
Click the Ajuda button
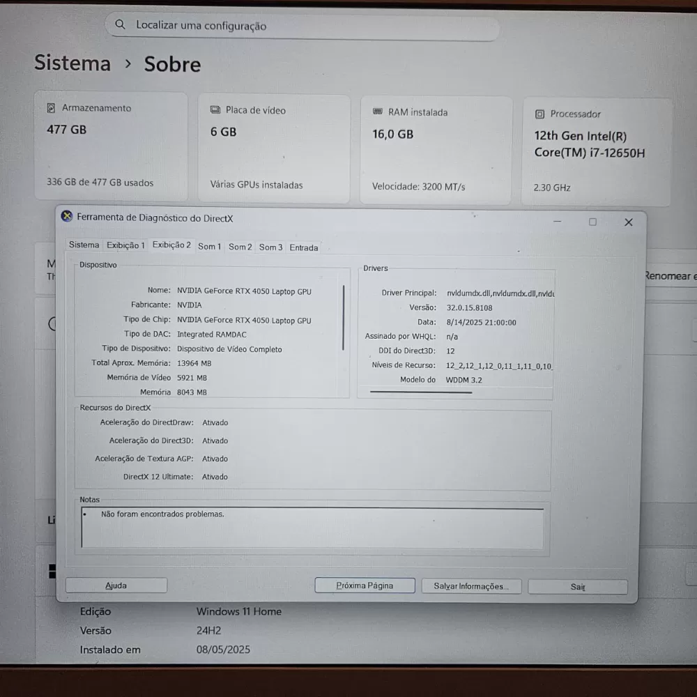coord(116,585)
